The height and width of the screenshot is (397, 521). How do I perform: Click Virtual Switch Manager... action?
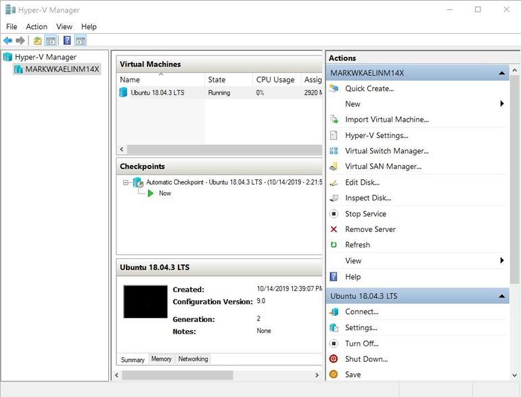387,151
